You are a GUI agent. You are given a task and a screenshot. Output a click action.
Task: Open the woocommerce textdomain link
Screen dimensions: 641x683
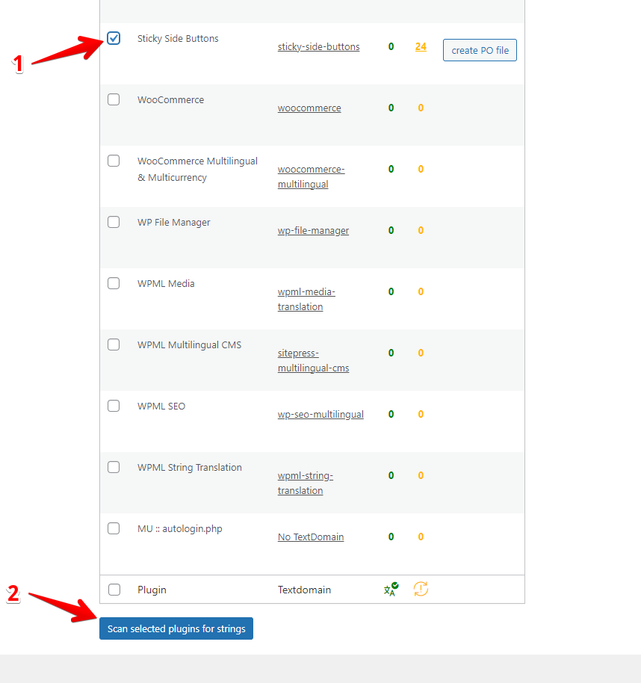[309, 108]
